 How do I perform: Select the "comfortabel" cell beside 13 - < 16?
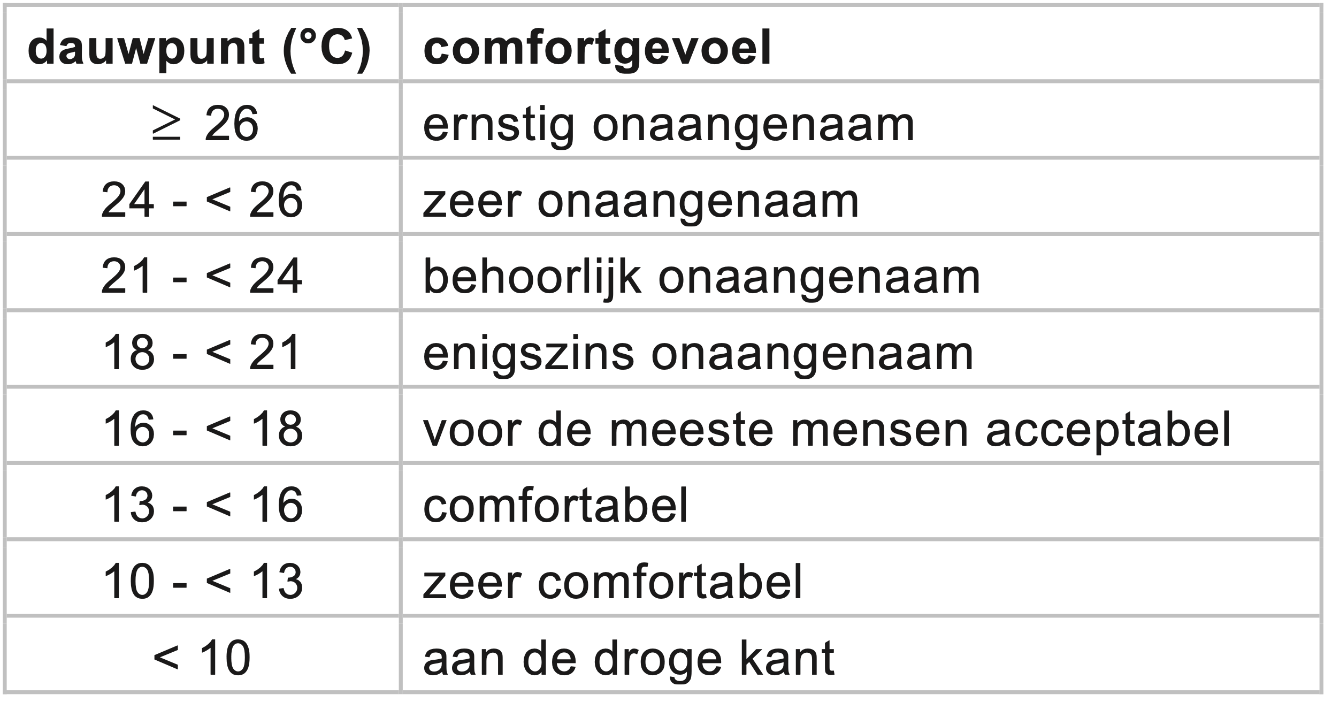[x=555, y=505]
